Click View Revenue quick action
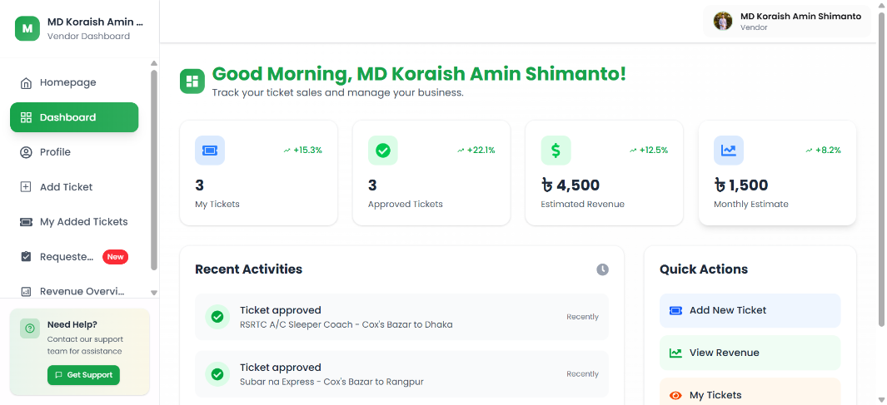The image size is (887, 405). coord(750,353)
